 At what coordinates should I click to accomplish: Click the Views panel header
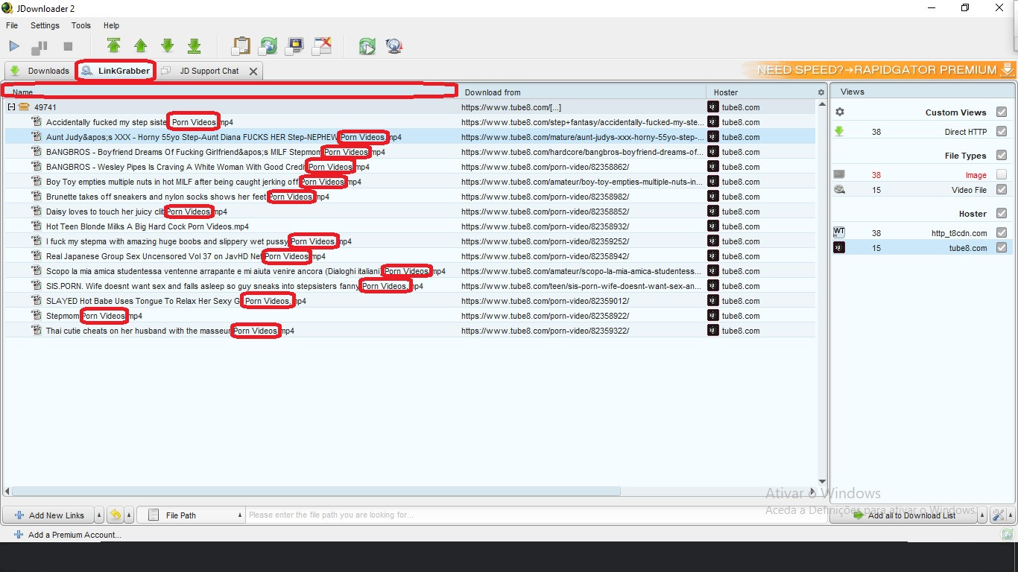tap(922, 92)
